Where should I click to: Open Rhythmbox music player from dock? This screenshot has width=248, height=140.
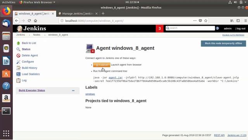(x=6, y=48)
